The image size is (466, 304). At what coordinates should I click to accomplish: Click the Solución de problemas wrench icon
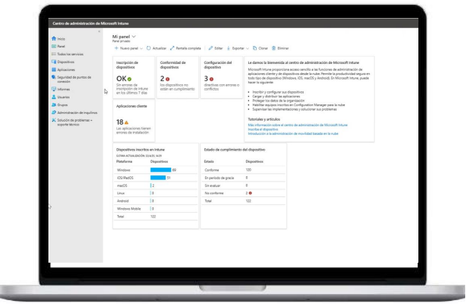click(54, 120)
